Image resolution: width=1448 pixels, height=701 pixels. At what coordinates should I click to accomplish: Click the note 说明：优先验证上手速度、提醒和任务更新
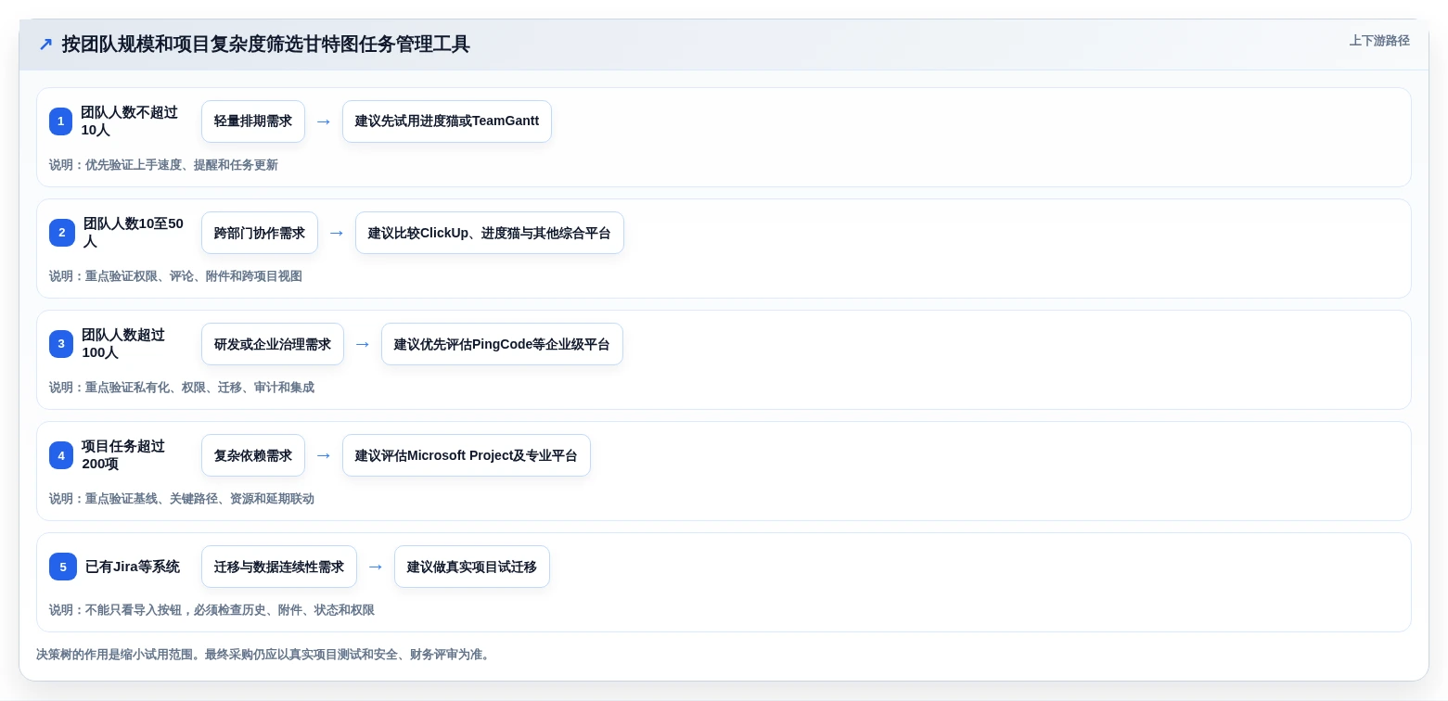163,165
